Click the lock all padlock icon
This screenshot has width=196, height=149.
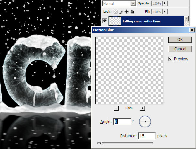pyautogui.click(x=132, y=12)
